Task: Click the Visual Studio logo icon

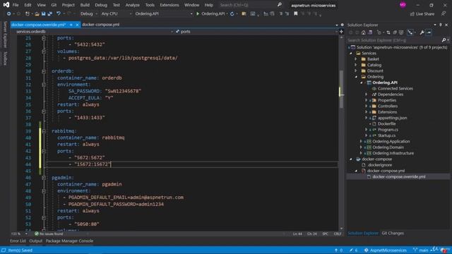Action: (6, 5)
